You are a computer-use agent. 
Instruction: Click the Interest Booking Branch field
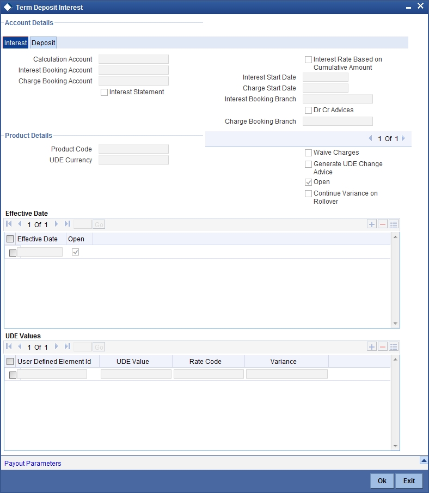click(x=338, y=99)
